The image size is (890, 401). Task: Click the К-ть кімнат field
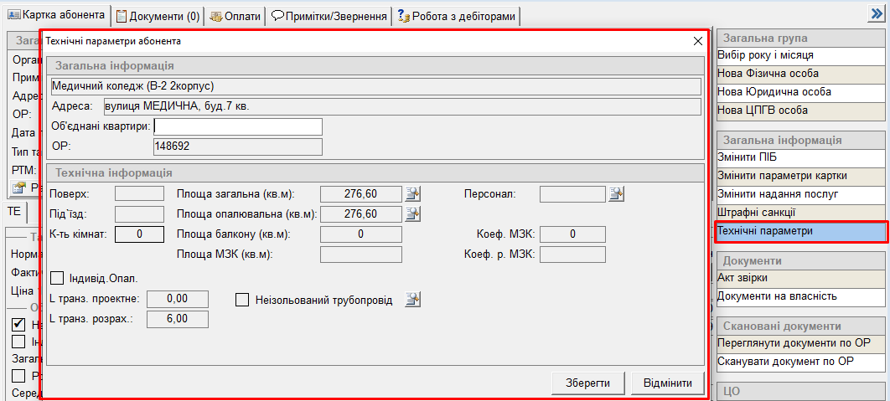coord(139,234)
